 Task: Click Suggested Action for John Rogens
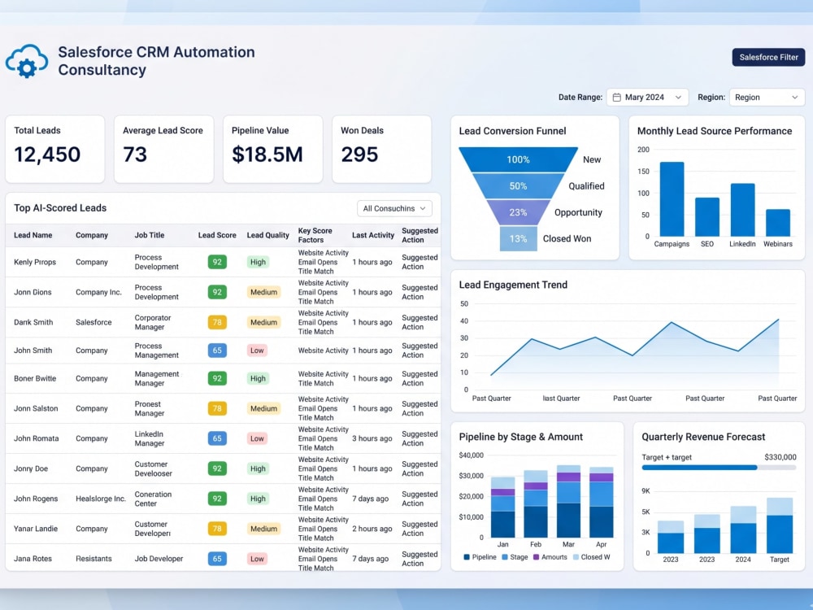[420, 499]
